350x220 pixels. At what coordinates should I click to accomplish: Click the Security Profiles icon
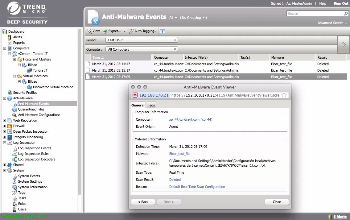coord(10,93)
